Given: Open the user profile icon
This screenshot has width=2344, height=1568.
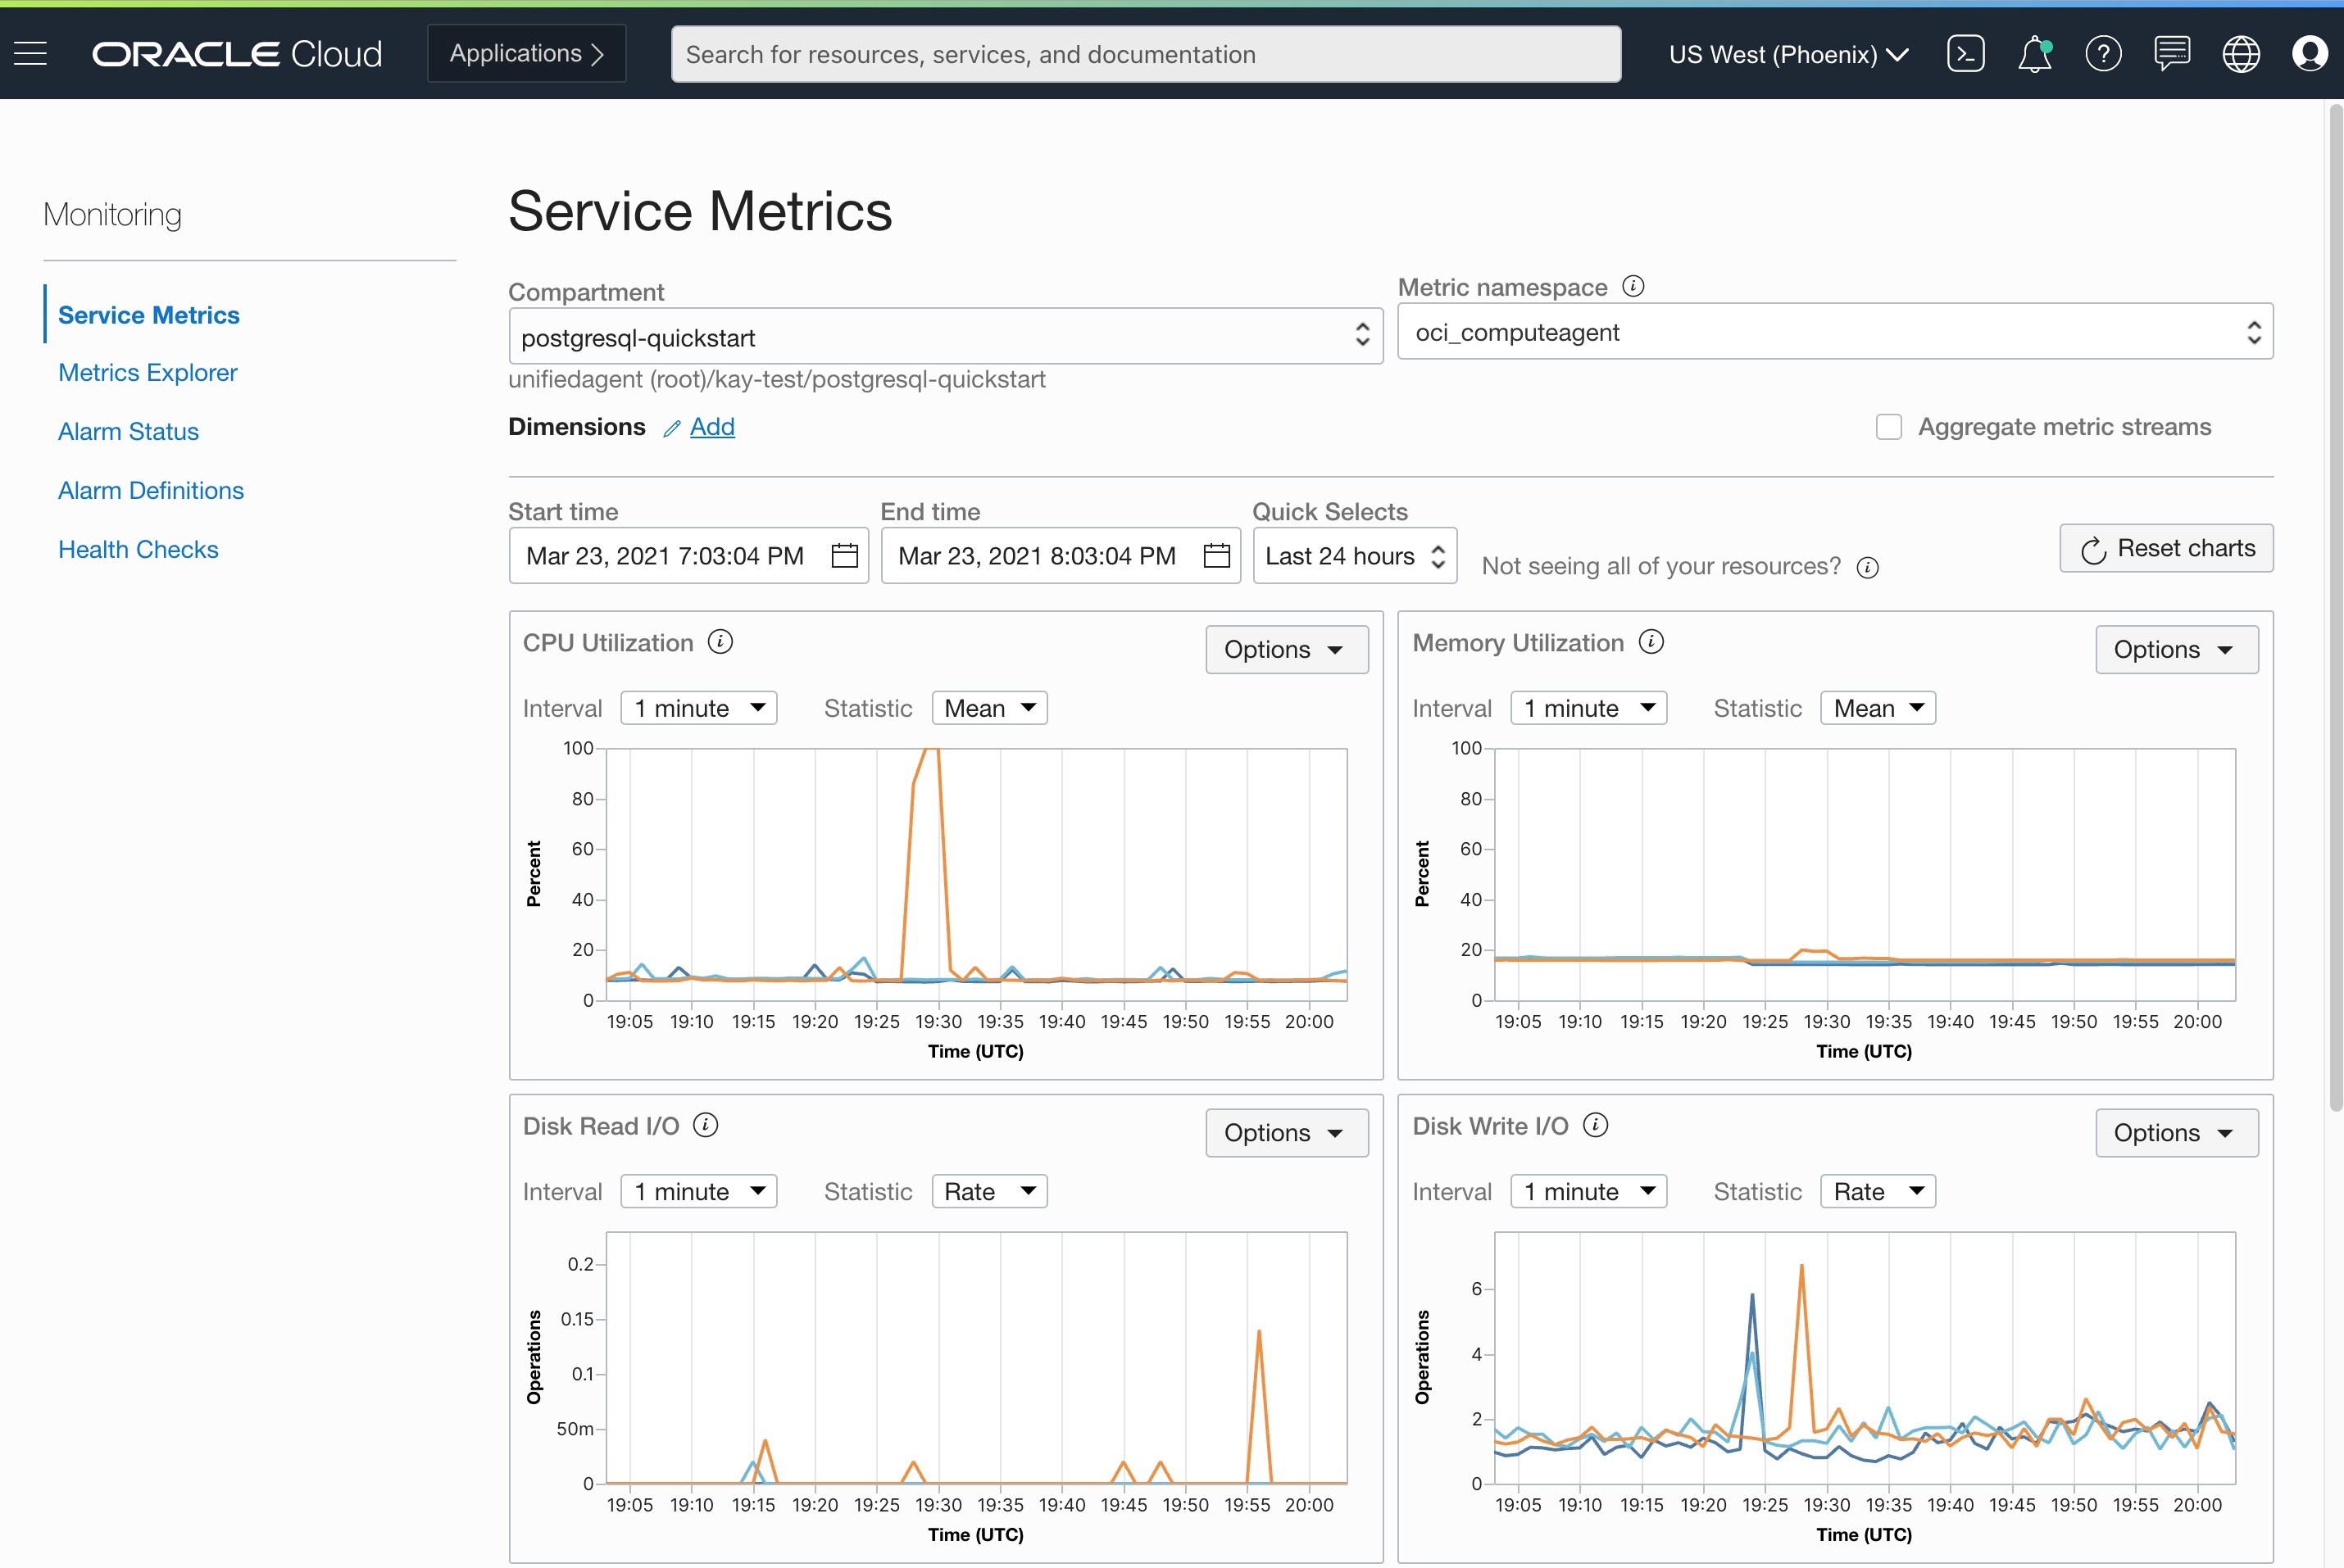Looking at the screenshot, I should pos(2310,53).
